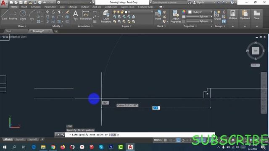
Task: Click the Undo option in command line
Action: point(113,135)
